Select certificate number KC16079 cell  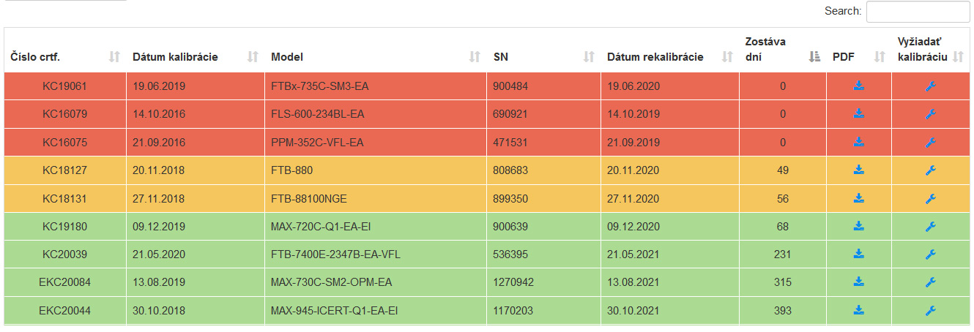click(65, 114)
